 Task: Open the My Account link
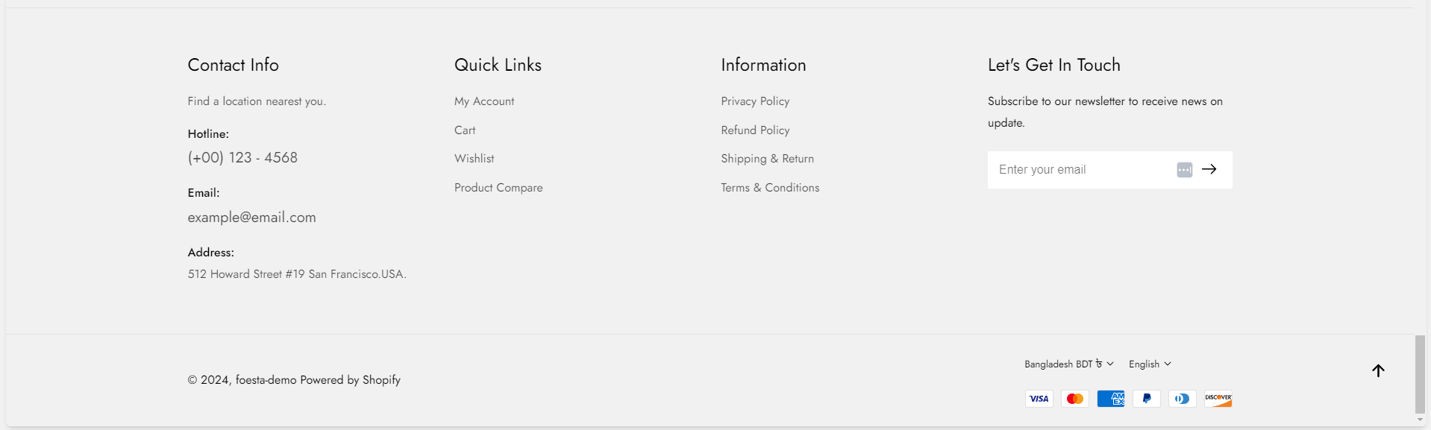pos(484,101)
